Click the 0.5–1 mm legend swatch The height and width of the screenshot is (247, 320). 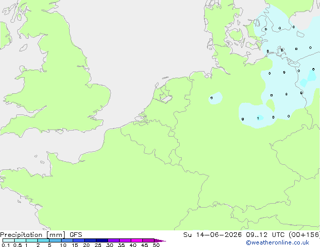pos(20,240)
